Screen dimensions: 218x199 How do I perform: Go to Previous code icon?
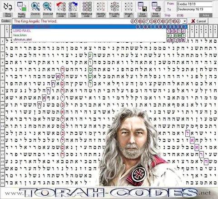(x=61, y=6)
